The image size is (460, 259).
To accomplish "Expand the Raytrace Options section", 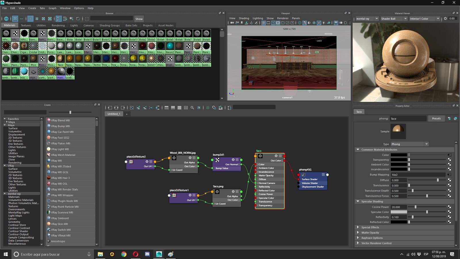I will pyautogui.click(x=358, y=238).
